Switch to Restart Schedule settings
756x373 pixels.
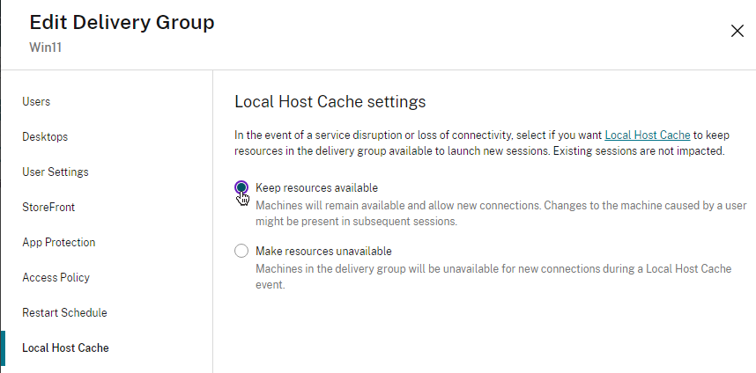click(64, 312)
